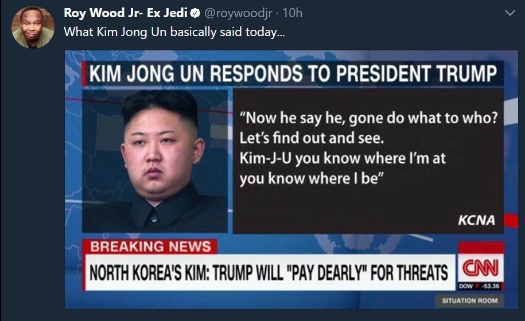This screenshot has width=525, height=321.
Task: Click the "PAY DEARLY" headline bar
Action: [x=270, y=272]
